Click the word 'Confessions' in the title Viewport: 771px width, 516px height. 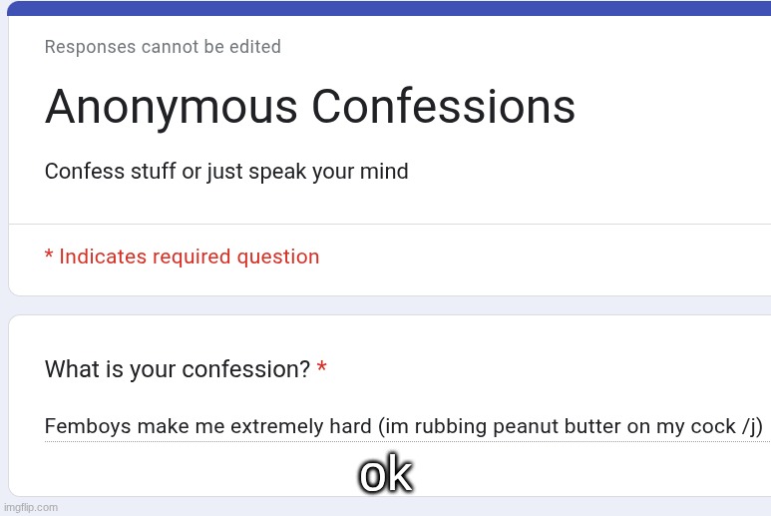444,106
